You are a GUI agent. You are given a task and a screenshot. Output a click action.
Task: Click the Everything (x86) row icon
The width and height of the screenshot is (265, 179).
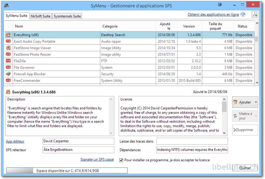[x=8, y=35]
